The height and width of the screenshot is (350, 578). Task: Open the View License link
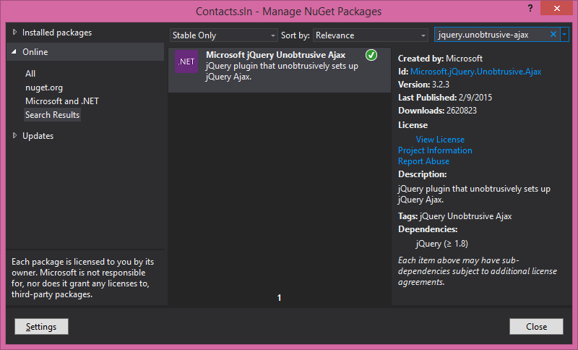point(440,140)
